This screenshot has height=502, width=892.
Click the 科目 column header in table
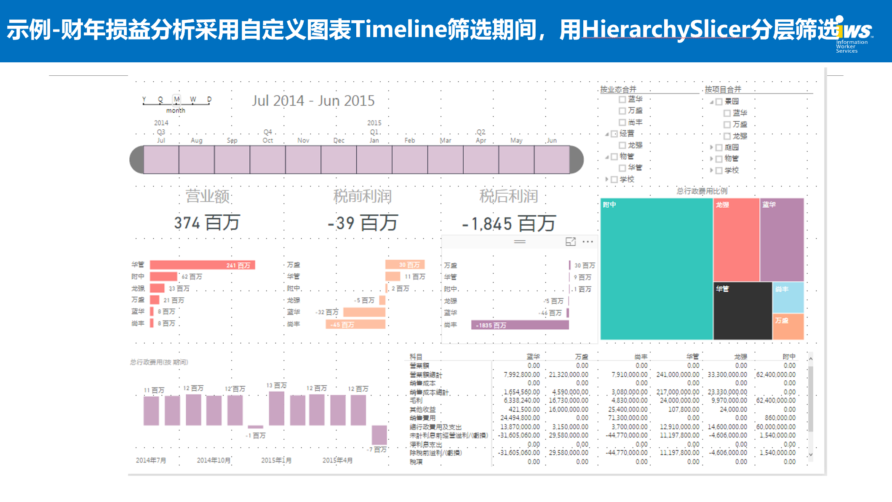point(416,357)
